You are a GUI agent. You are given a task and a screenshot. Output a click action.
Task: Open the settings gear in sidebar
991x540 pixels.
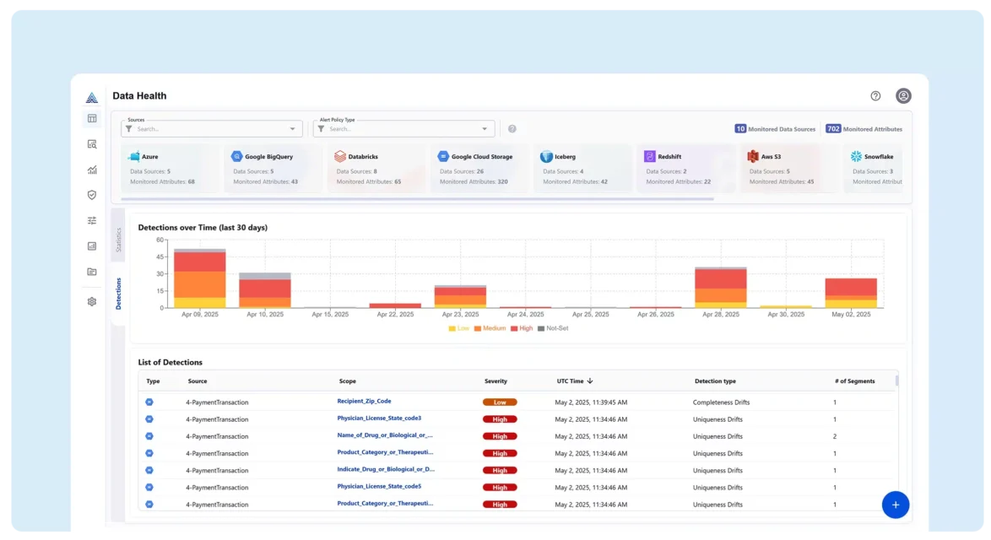click(x=92, y=301)
